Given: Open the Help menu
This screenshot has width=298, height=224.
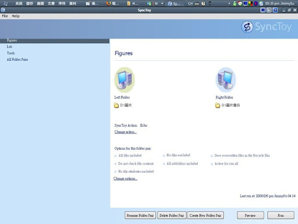Looking at the screenshot, I should pos(16,16).
